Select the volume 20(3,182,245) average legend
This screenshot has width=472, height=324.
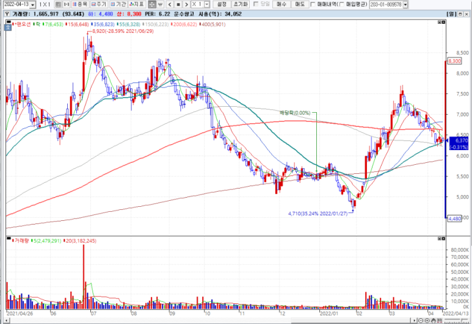coord(81,240)
